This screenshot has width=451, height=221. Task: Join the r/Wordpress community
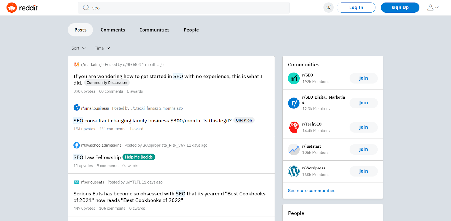pos(363,171)
